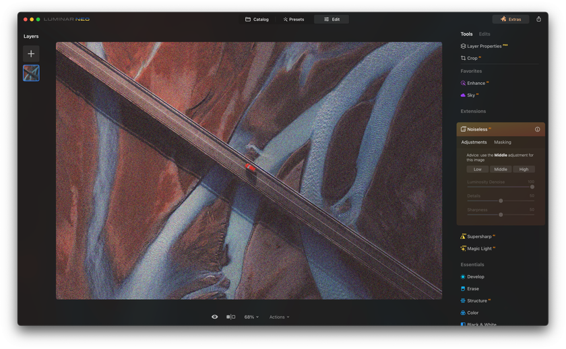
Task: Toggle the eye preview visibility icon
Action: (214, 317)
